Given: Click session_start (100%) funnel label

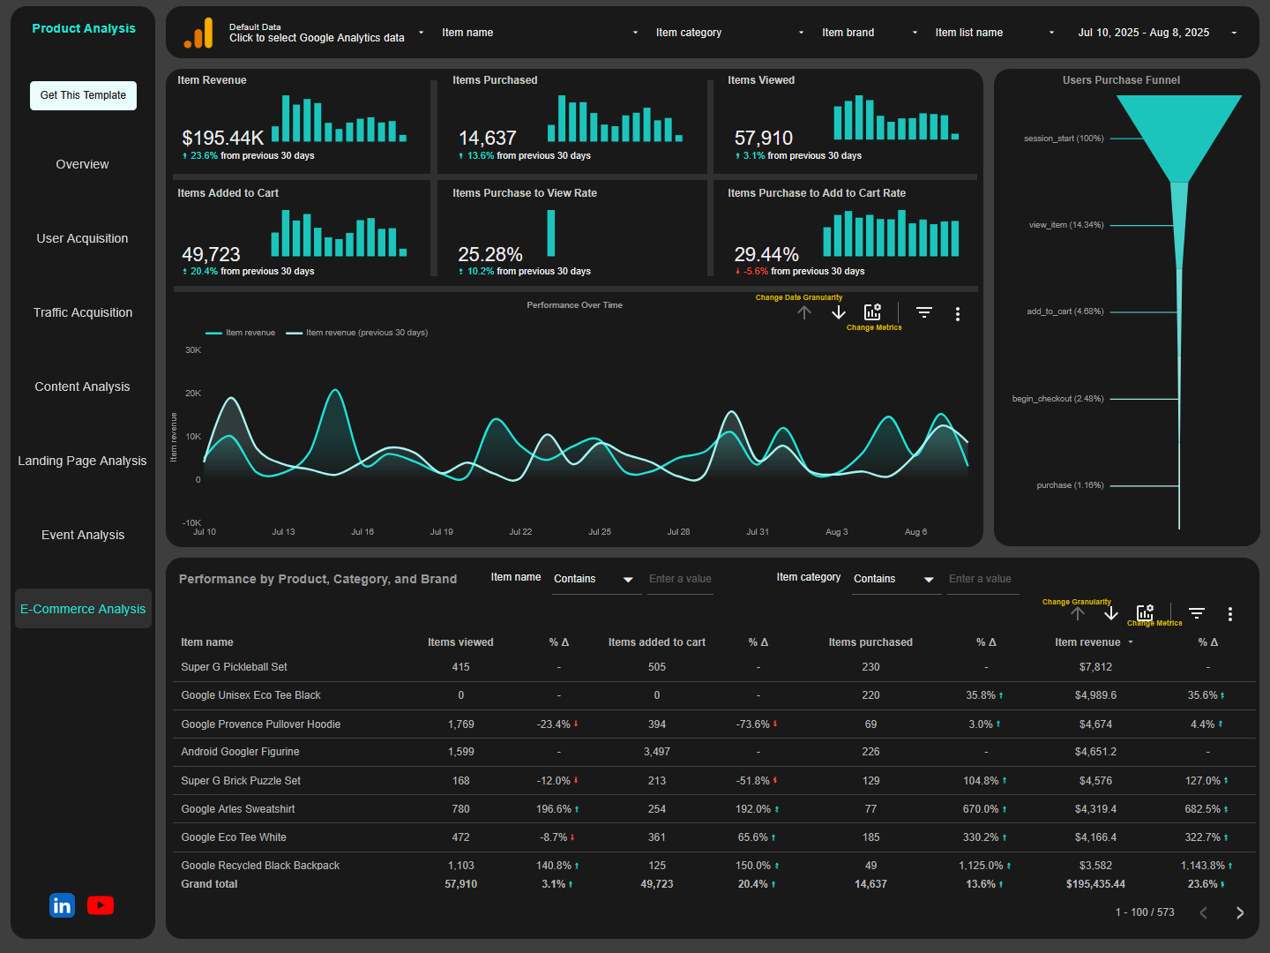Looking at the screenshot, I should coord(1064,139).
